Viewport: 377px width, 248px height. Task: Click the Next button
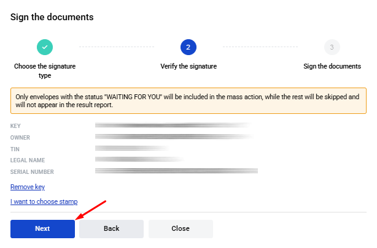42,229
